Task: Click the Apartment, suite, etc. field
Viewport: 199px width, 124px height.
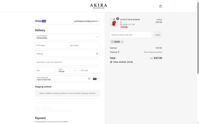Action: point(67,62)
